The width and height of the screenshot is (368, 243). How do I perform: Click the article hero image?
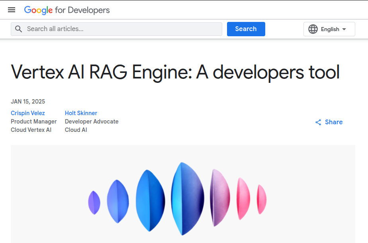click(x=183, y=194)
